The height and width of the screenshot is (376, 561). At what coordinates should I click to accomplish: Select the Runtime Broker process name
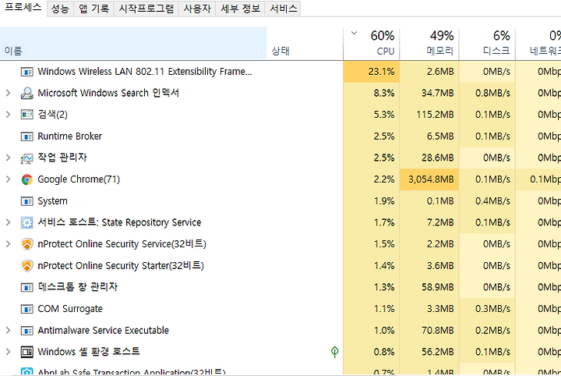70,137
